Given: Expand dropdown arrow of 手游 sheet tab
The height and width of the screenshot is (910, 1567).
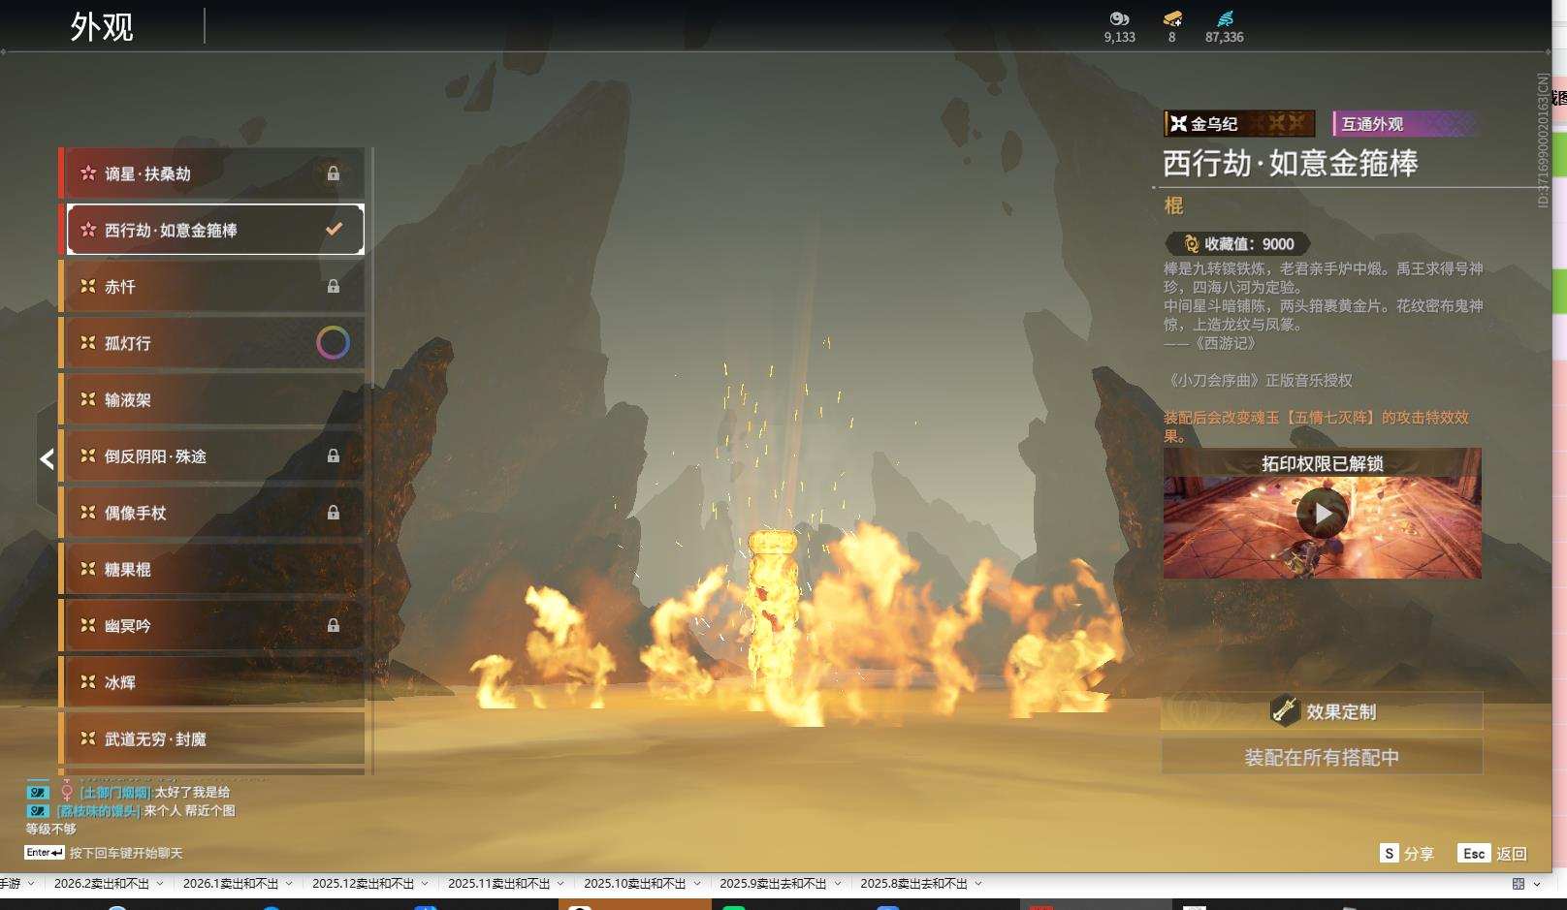Looking at the screenshot, I should [31, 884].
